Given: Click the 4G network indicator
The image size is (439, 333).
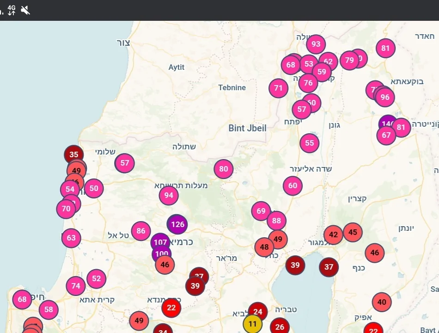Looking at the screenshot, I should tap(12, 10).
